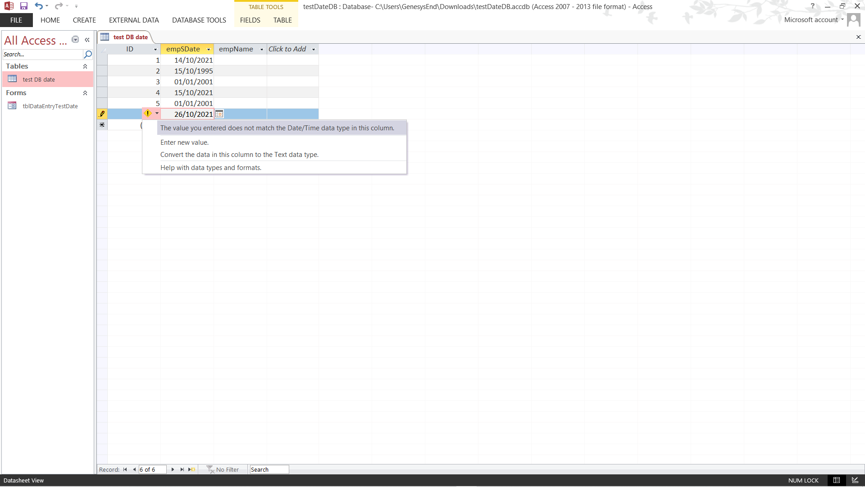
Task: Open the navigation pane category menu arrow
Action: 75,40
